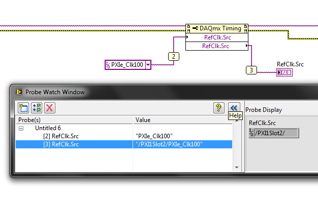Click the red X remove probe icon
Screen dimensions: 318x199
click(x=50, y=108)
